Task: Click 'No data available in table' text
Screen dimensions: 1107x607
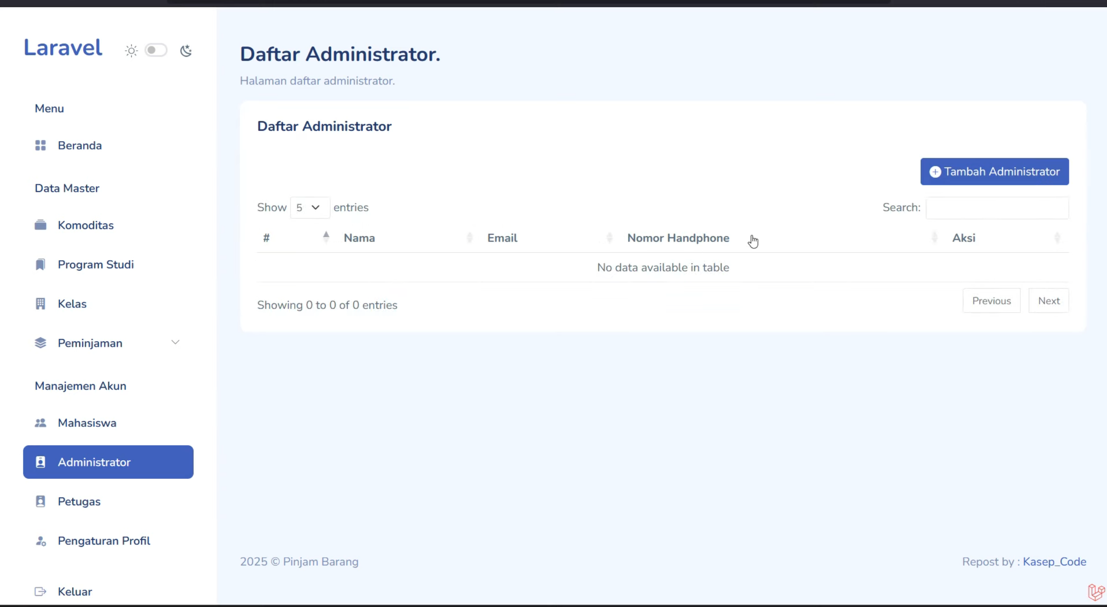Action: point(663,268)
